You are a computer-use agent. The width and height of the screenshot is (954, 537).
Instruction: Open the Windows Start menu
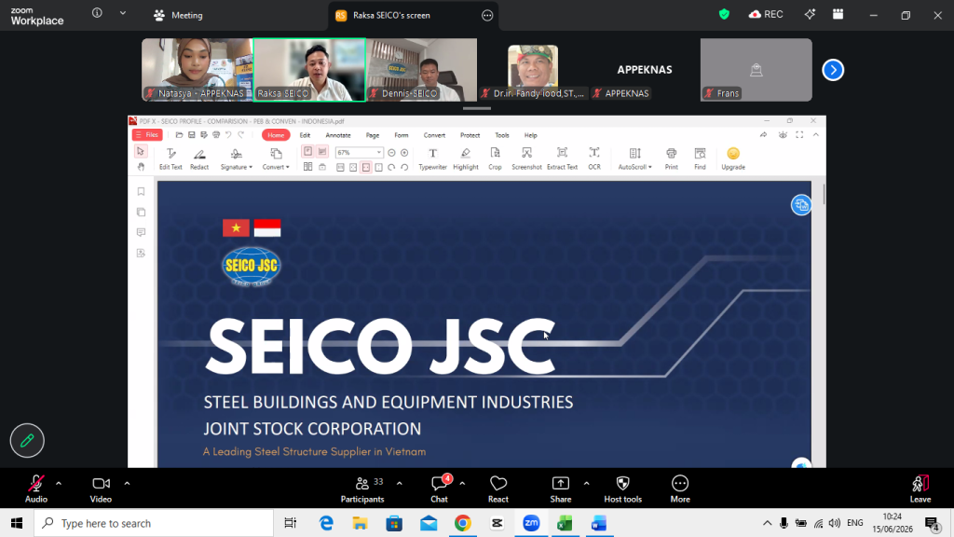17,523
